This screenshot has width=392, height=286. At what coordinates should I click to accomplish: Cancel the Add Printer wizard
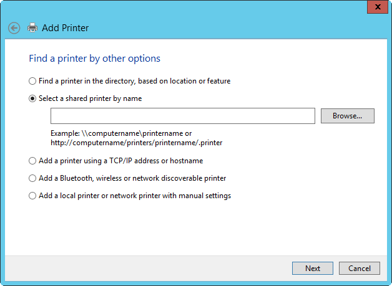coord(360,268)
